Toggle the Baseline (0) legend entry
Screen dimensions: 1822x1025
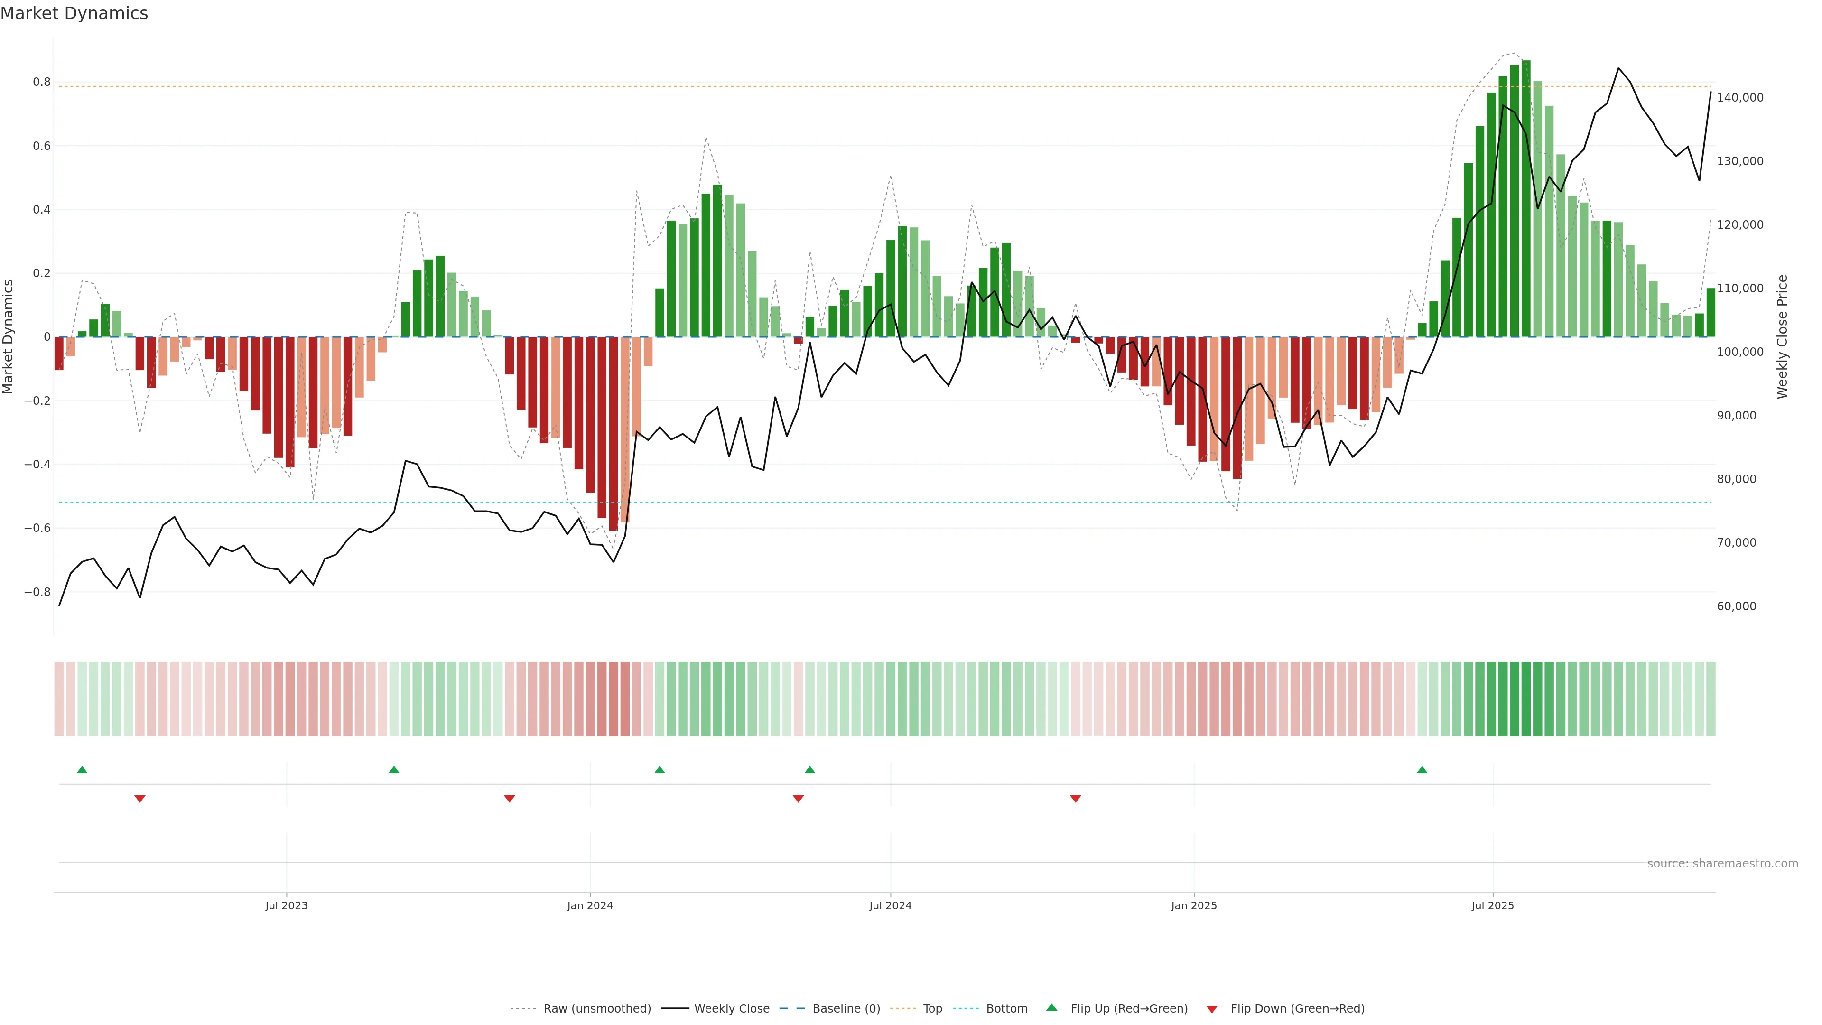click(846, 1009)
